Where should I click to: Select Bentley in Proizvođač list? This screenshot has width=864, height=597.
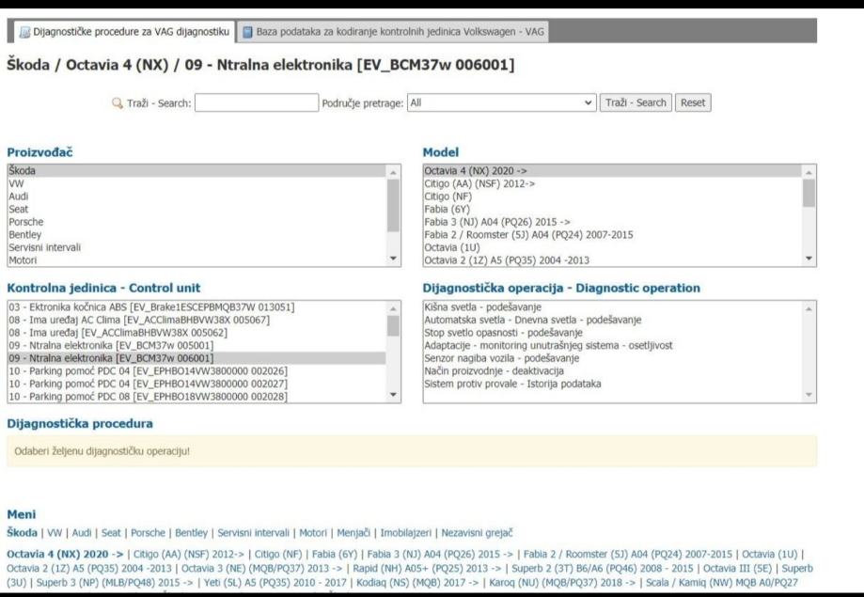(197, 234)
